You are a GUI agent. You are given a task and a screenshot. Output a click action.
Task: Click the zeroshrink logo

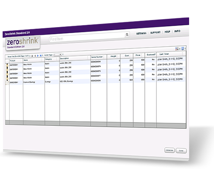pos(23,43)
